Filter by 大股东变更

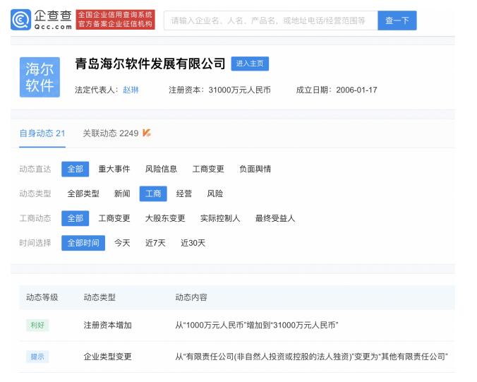click(165, 218)
